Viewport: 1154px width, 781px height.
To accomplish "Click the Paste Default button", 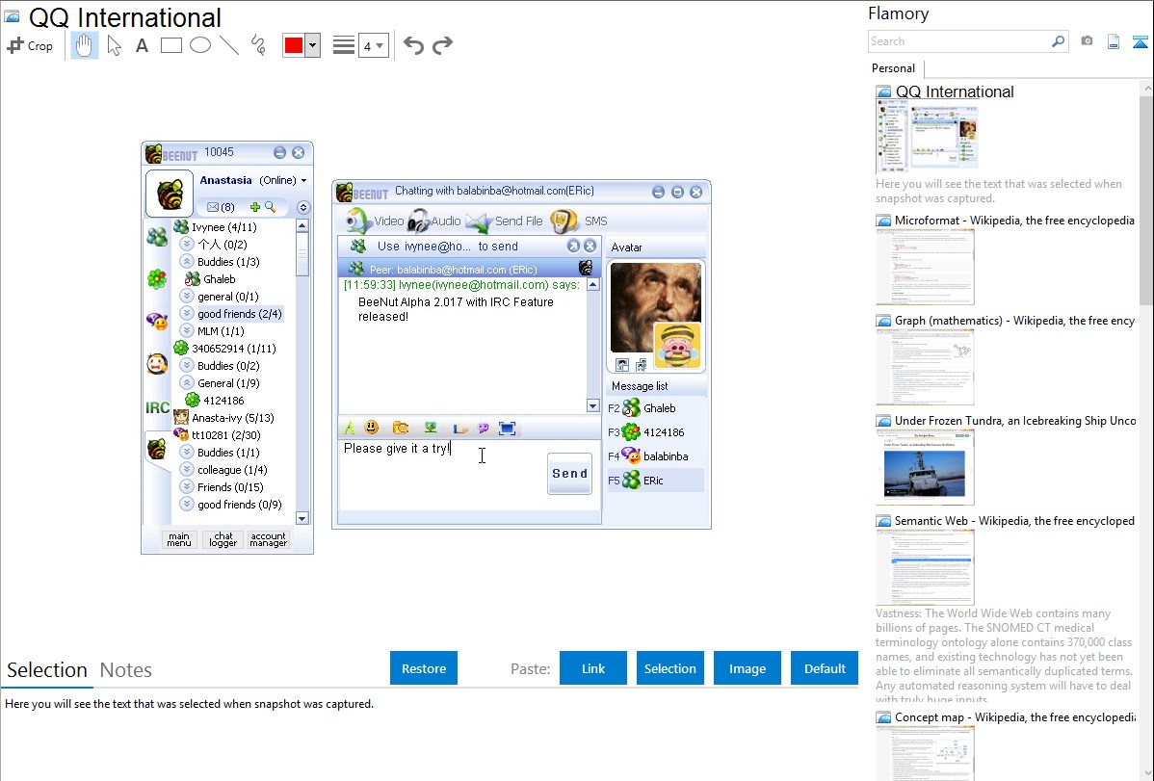I will [x=825, y=668].
